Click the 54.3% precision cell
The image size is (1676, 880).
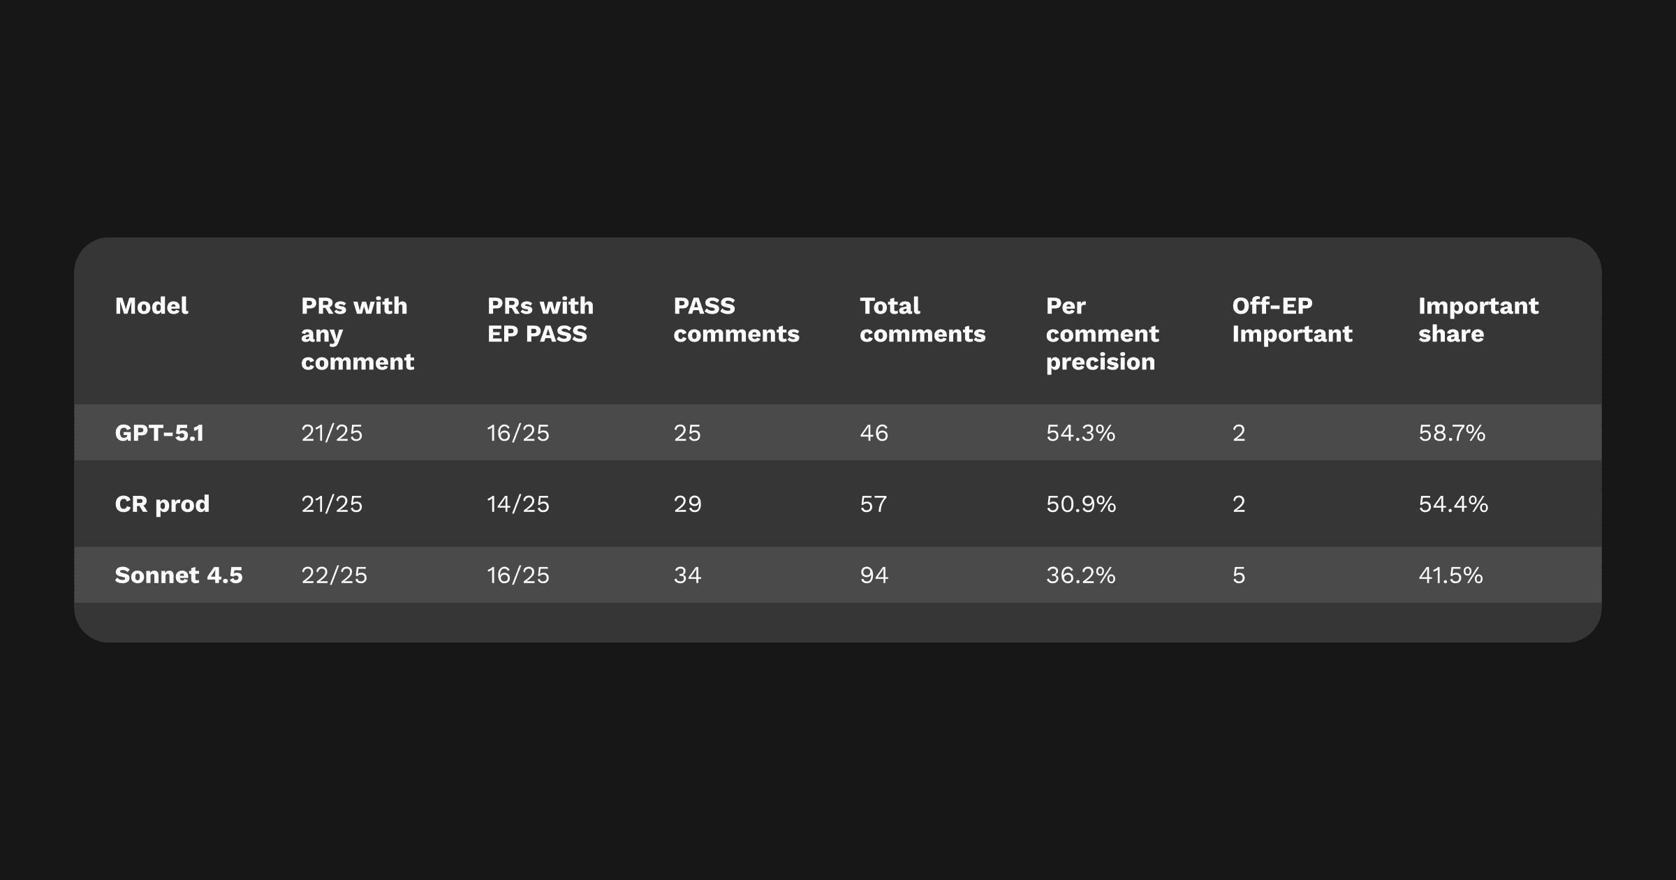(1080, 433)
